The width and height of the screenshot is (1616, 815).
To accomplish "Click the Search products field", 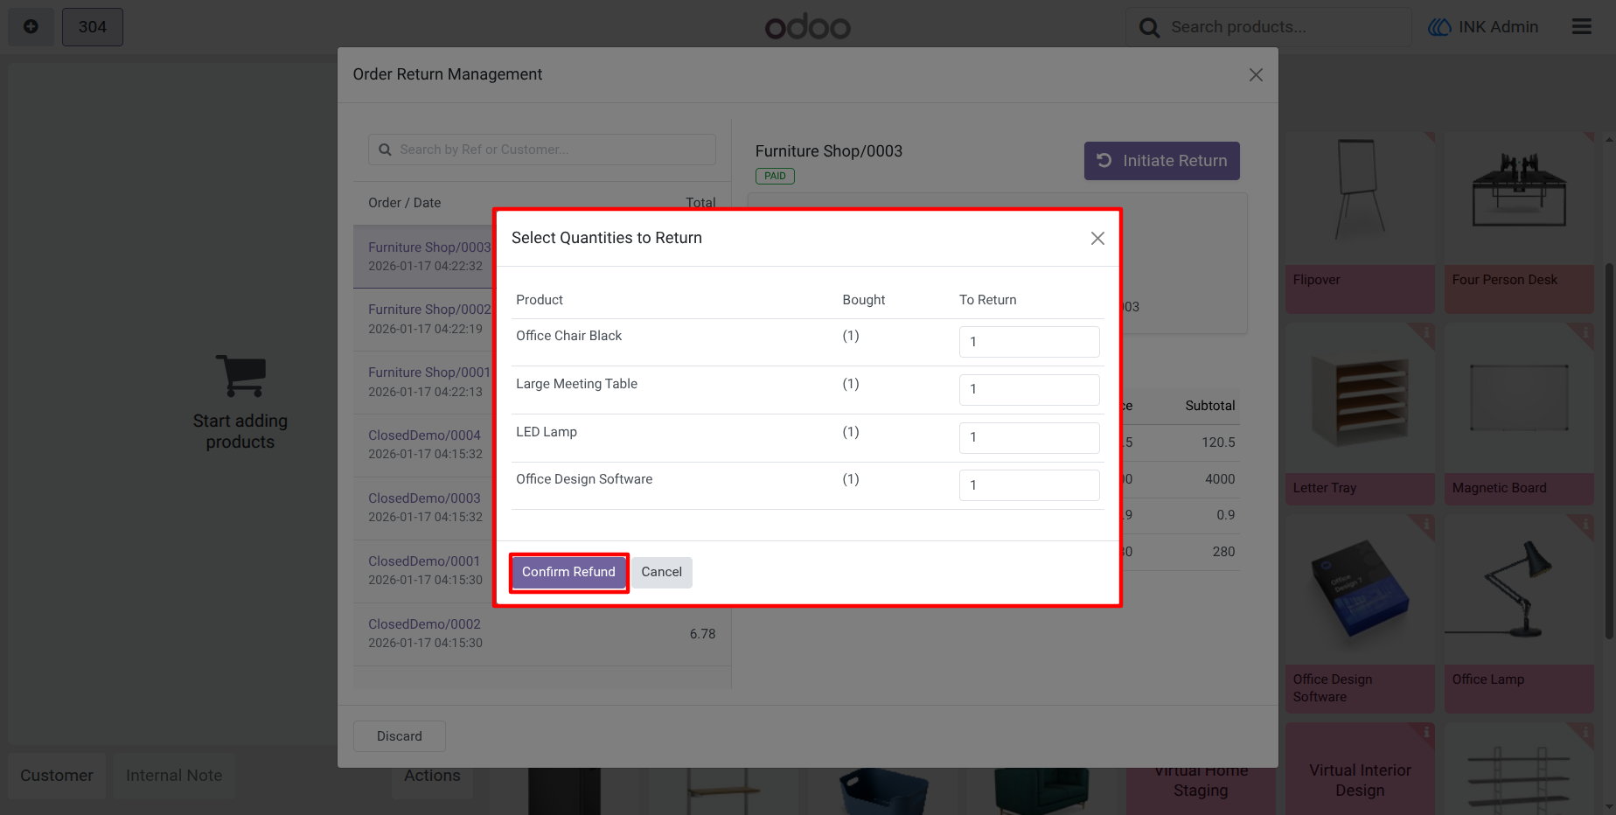I will point(1268,27).
